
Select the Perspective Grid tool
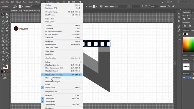click(7, 41)
